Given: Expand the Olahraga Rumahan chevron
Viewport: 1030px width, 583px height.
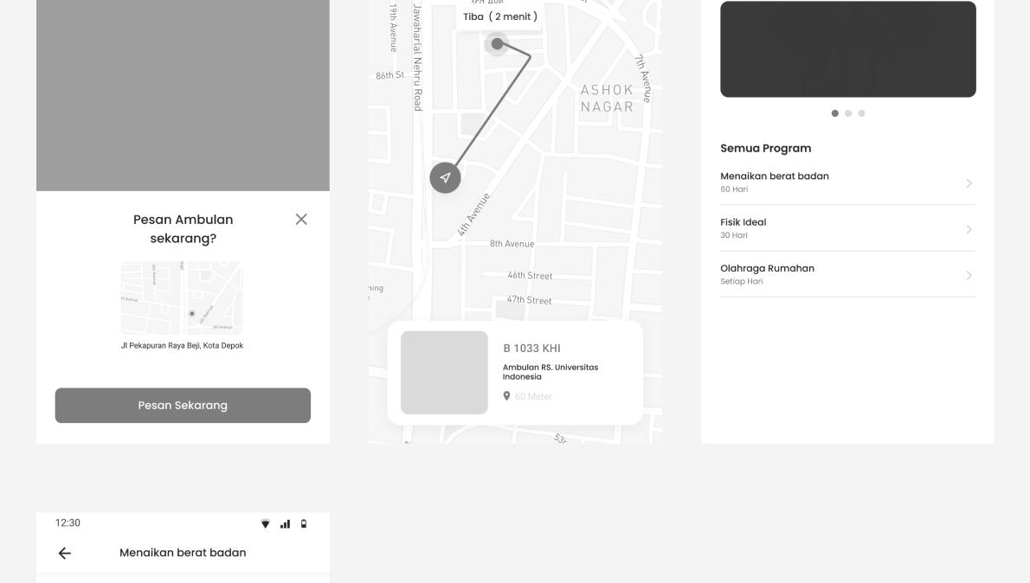Looking at the screenshot, I should click(969, 274).
